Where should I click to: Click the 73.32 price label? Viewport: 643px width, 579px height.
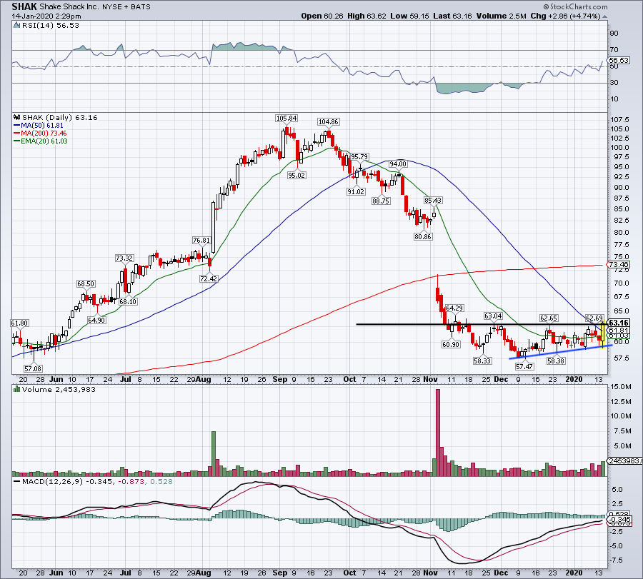pos(124,258)
